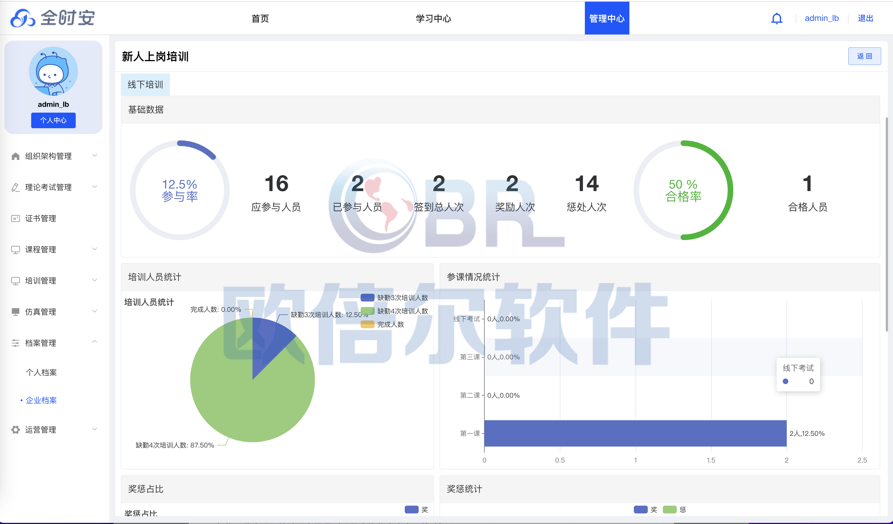Expand the 理论考试管理 chevron

tap(95, 187)
